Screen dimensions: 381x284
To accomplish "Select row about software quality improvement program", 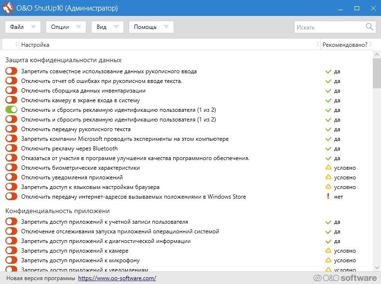I will (x=135, y=158).
